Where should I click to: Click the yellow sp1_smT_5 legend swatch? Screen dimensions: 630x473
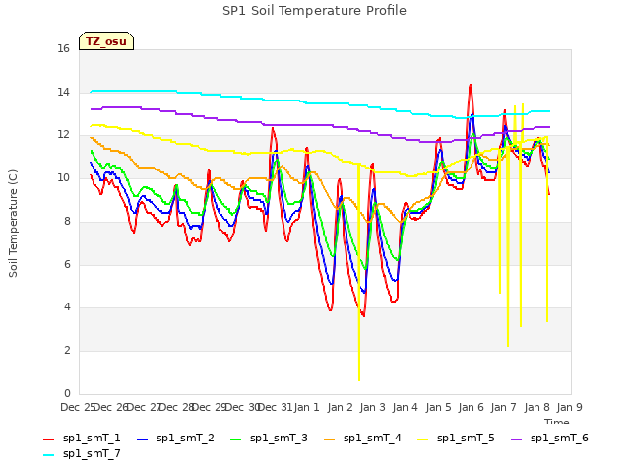[423, 439]
